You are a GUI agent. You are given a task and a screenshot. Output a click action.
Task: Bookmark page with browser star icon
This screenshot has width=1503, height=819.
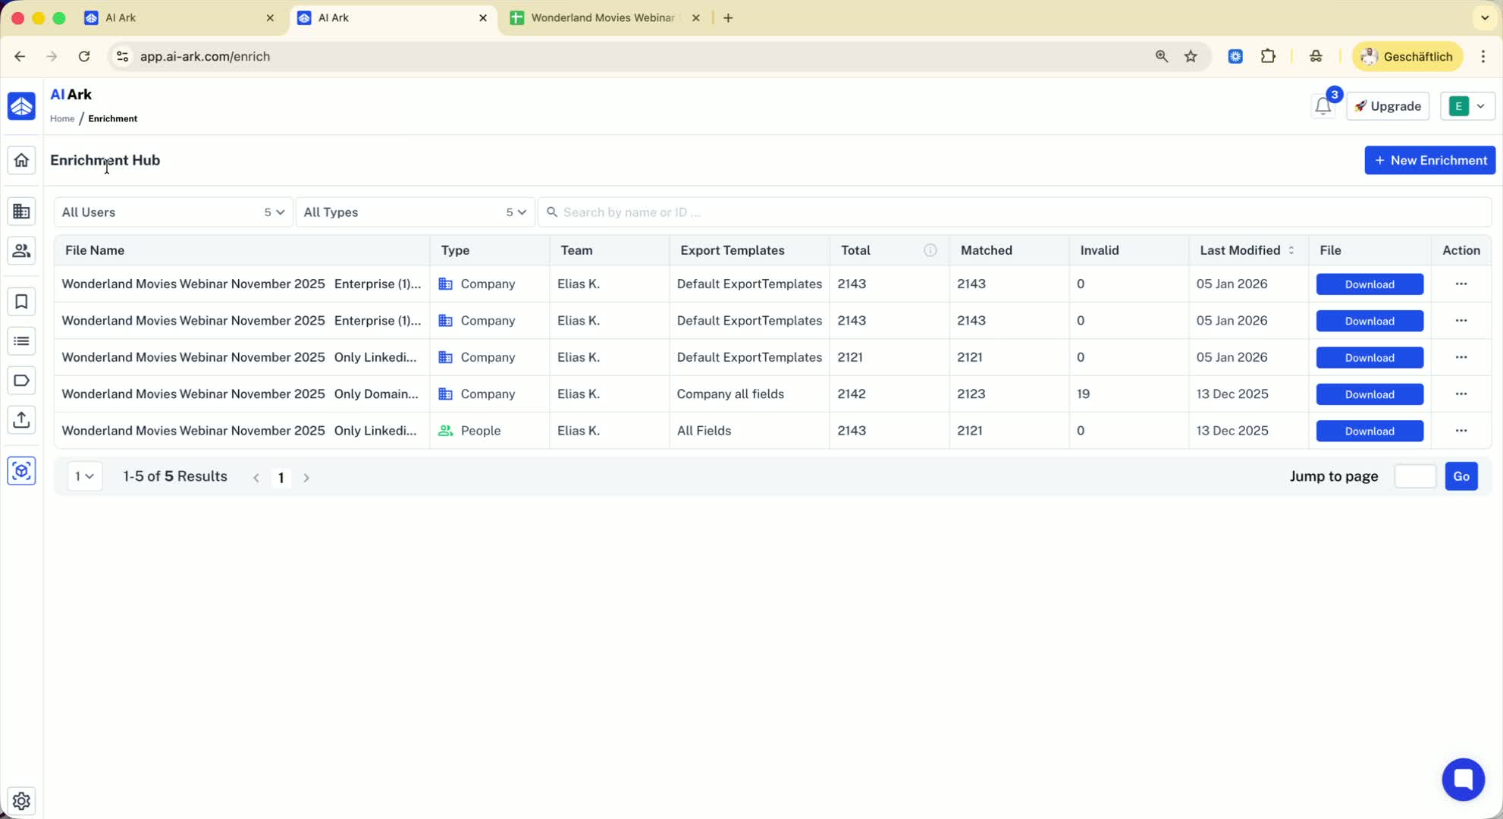click(x=1191, y=56)
